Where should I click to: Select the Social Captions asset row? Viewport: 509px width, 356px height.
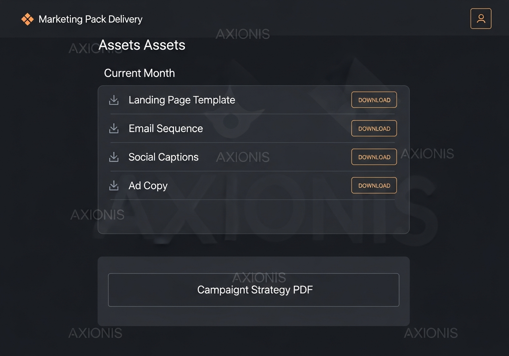tap(163, 157)
